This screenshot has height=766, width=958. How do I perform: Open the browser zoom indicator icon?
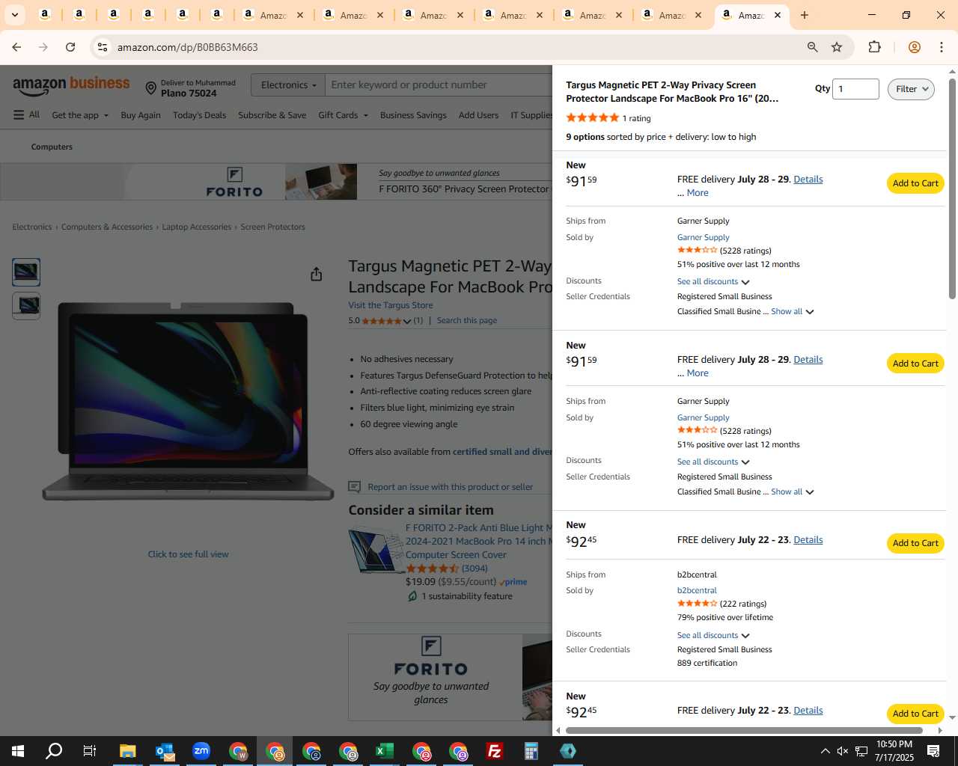[812, 47]
